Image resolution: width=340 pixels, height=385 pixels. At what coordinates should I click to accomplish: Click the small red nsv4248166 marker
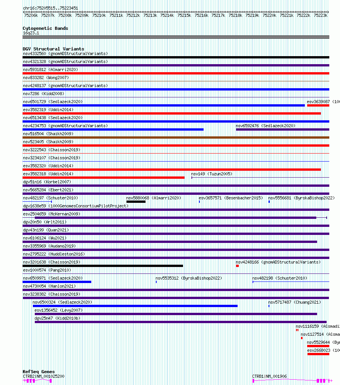coord(237,266)
